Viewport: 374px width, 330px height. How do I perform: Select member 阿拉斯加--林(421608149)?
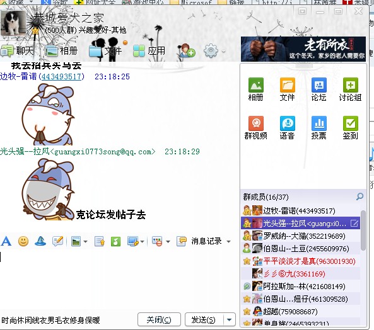tap(301, 287)
